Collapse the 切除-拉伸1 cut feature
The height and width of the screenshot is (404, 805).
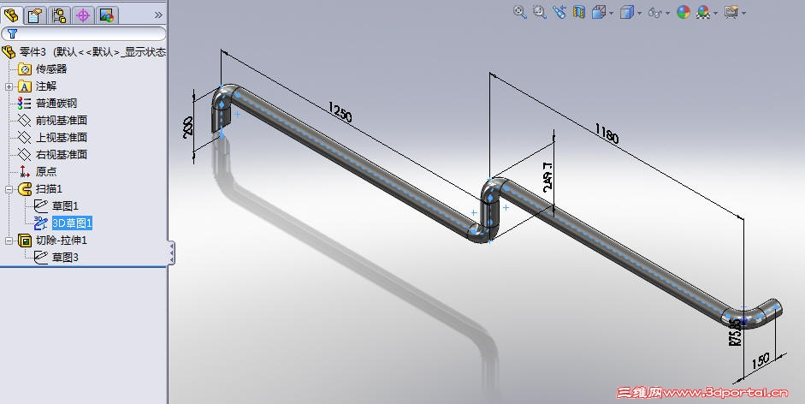pyautogui.click(x=9, y=241)
